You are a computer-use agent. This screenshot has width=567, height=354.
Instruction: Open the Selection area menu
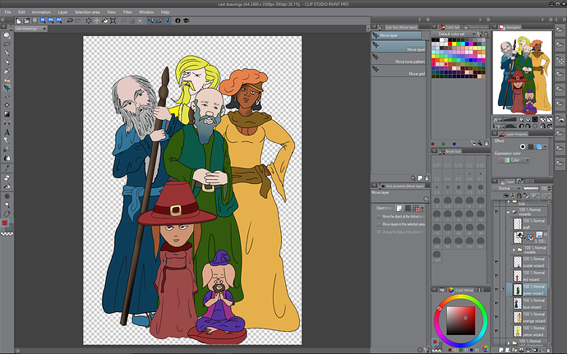coord(87,12)
